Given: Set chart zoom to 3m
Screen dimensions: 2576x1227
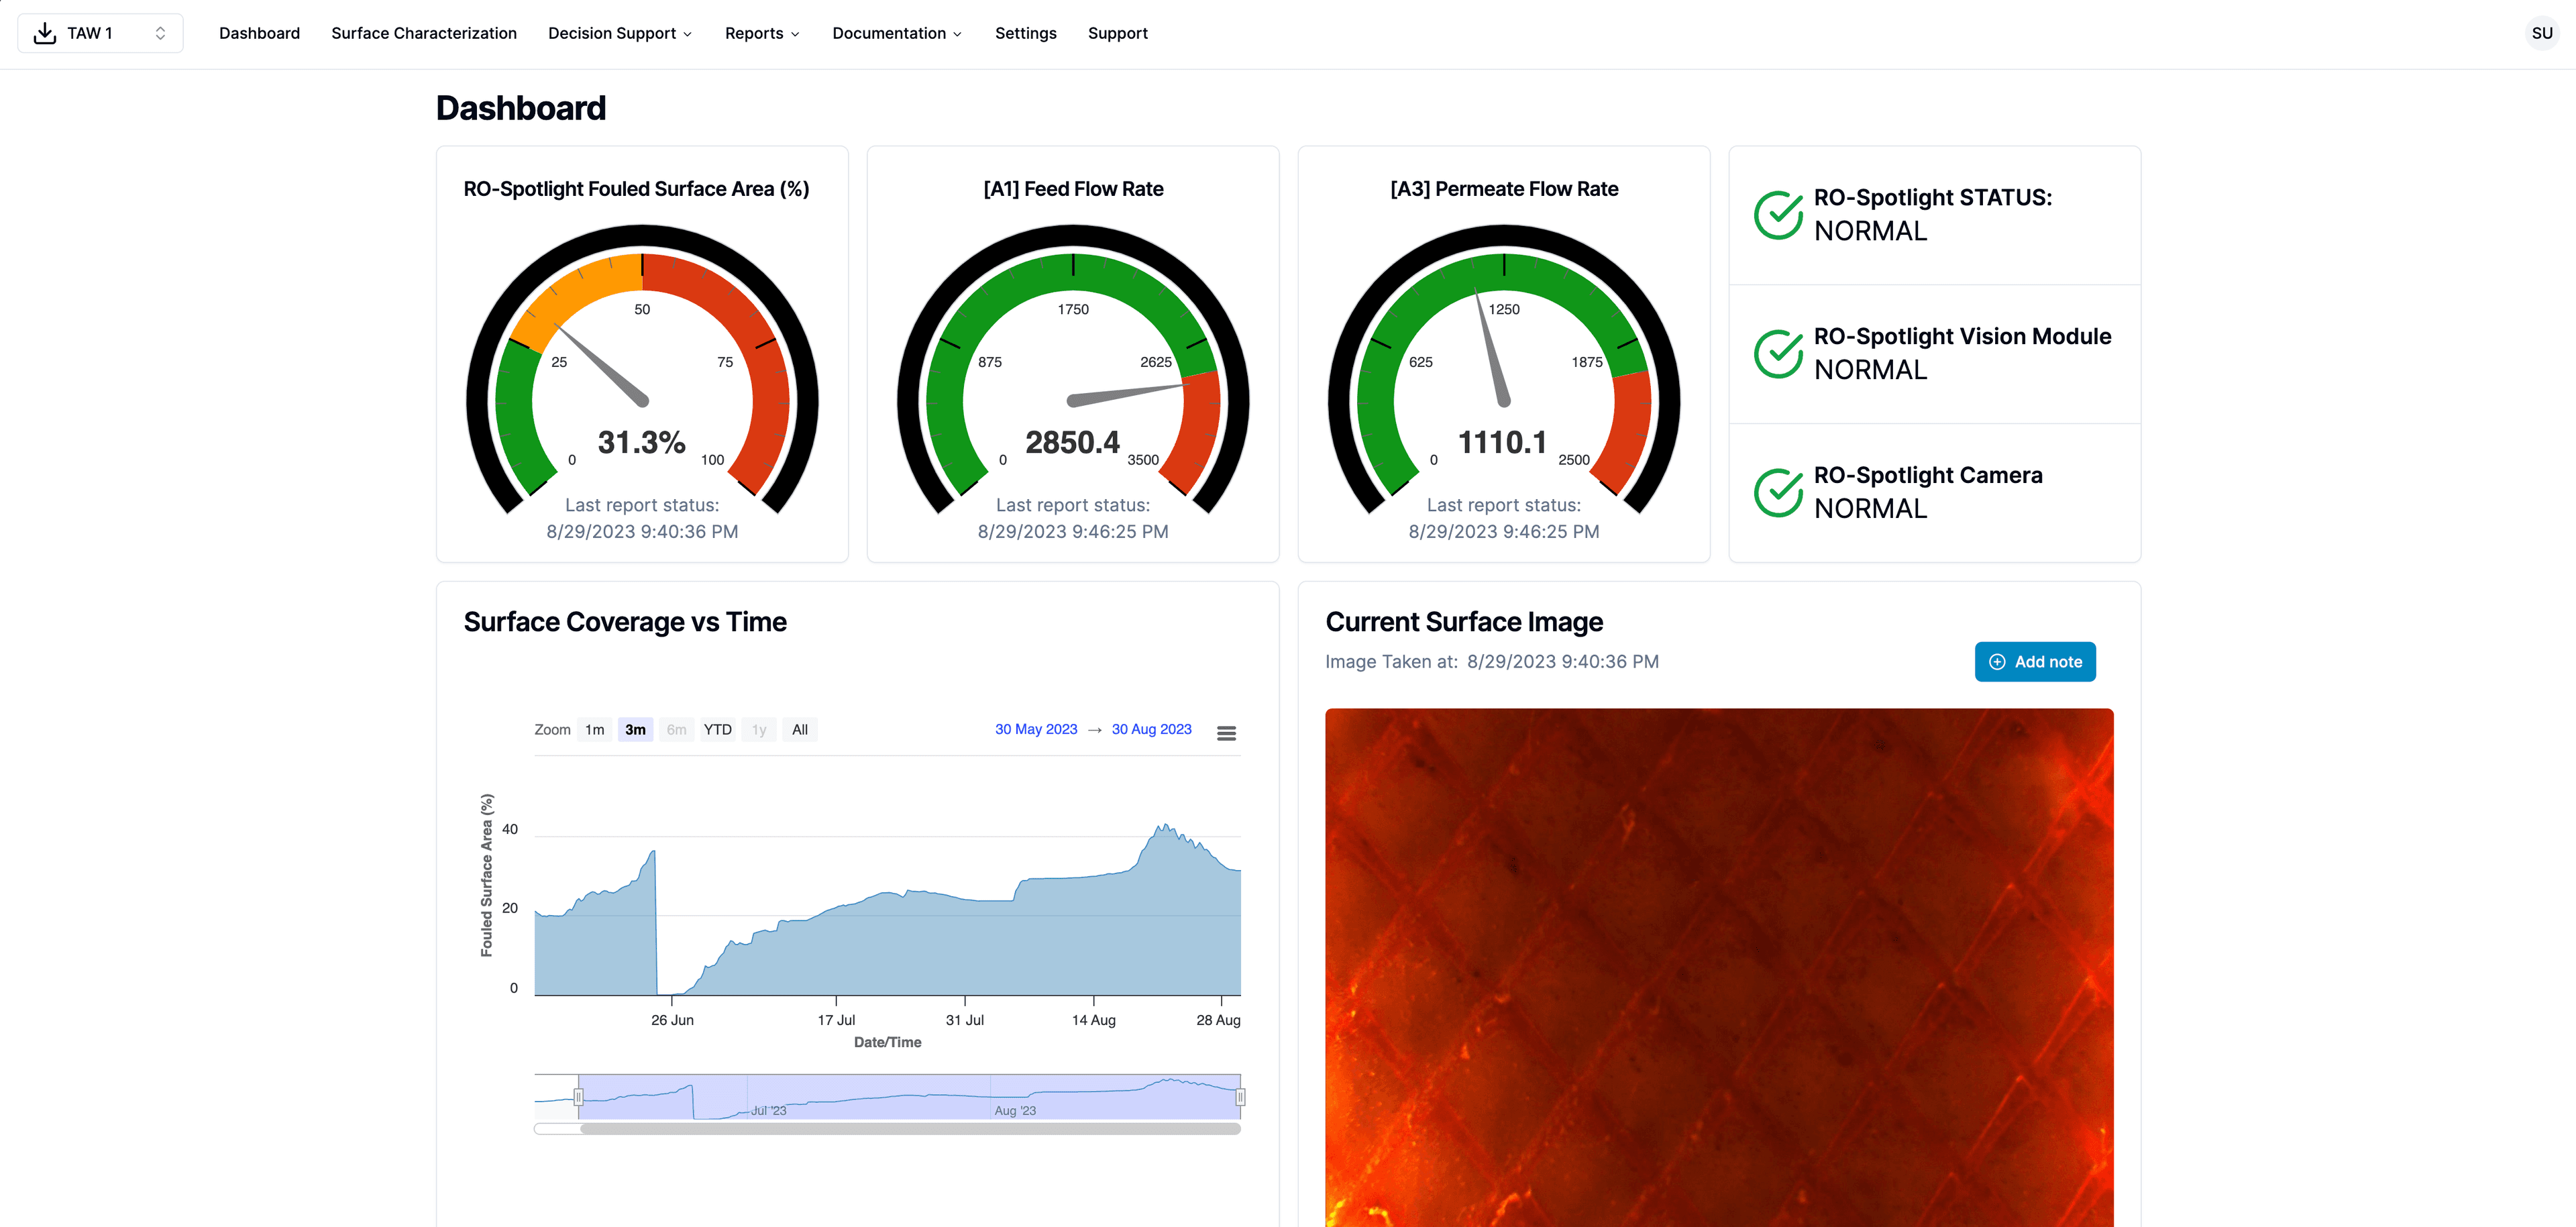Looking at the screenshot, I should tap(635, 730).
